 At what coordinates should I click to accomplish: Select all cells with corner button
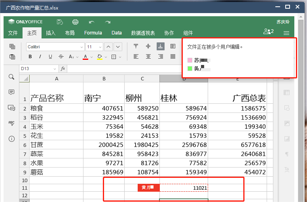coord(25,78)
